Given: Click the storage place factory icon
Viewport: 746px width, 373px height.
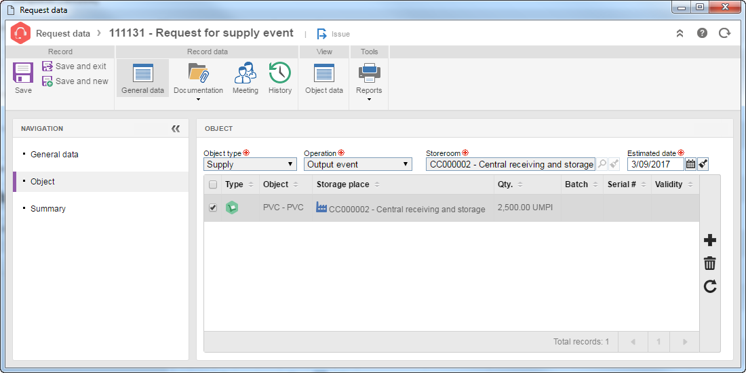Looking at the screenshot, I should (x=321, y=208).
